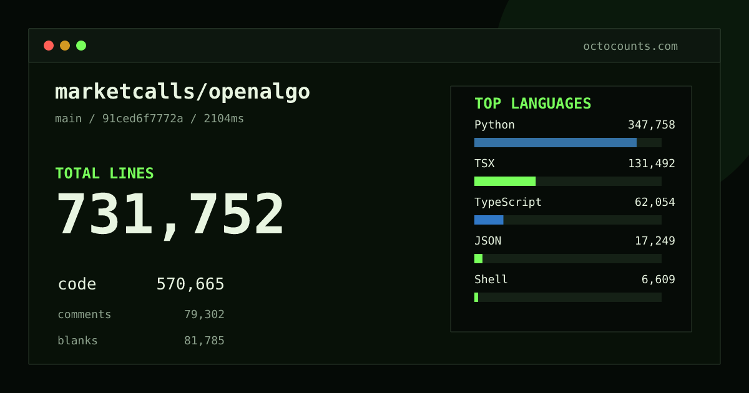The height and width of the screenshot is (393, 749).
Task: Click the JSON language label
Action: pyautogui.click(x=487, y=241)
